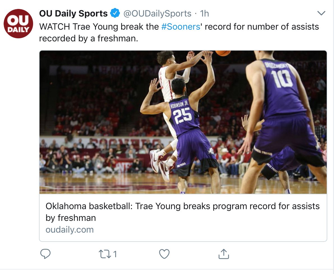Reply to the tweet via speech bubble icon

click(x=45, y=254)
